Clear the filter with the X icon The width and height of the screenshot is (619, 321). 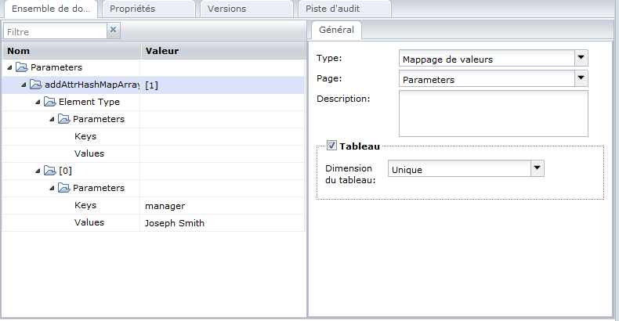click(114, 30)
